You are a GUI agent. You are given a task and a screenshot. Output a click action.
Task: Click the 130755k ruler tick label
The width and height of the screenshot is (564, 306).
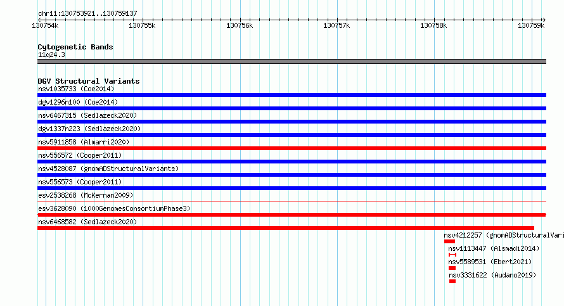pos(142,25)
